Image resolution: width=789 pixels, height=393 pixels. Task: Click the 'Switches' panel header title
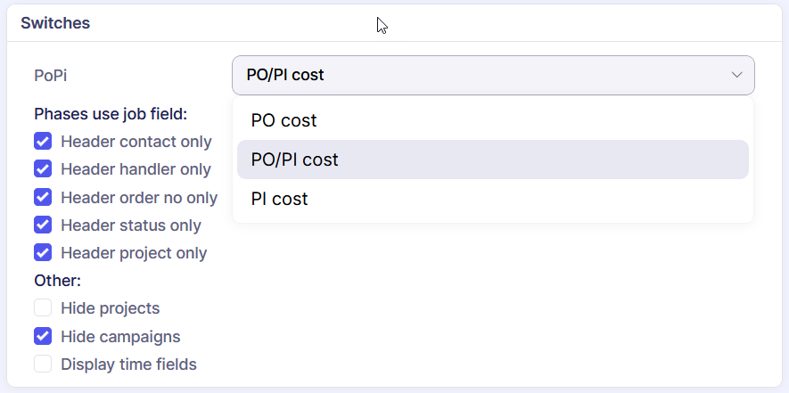[55, 23]
